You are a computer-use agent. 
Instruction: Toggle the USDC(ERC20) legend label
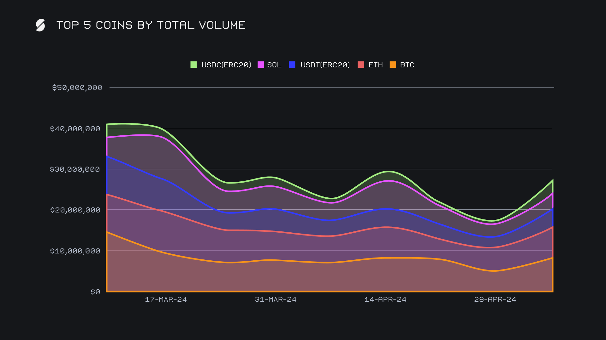pyautogui.click(x=226, y=65)
